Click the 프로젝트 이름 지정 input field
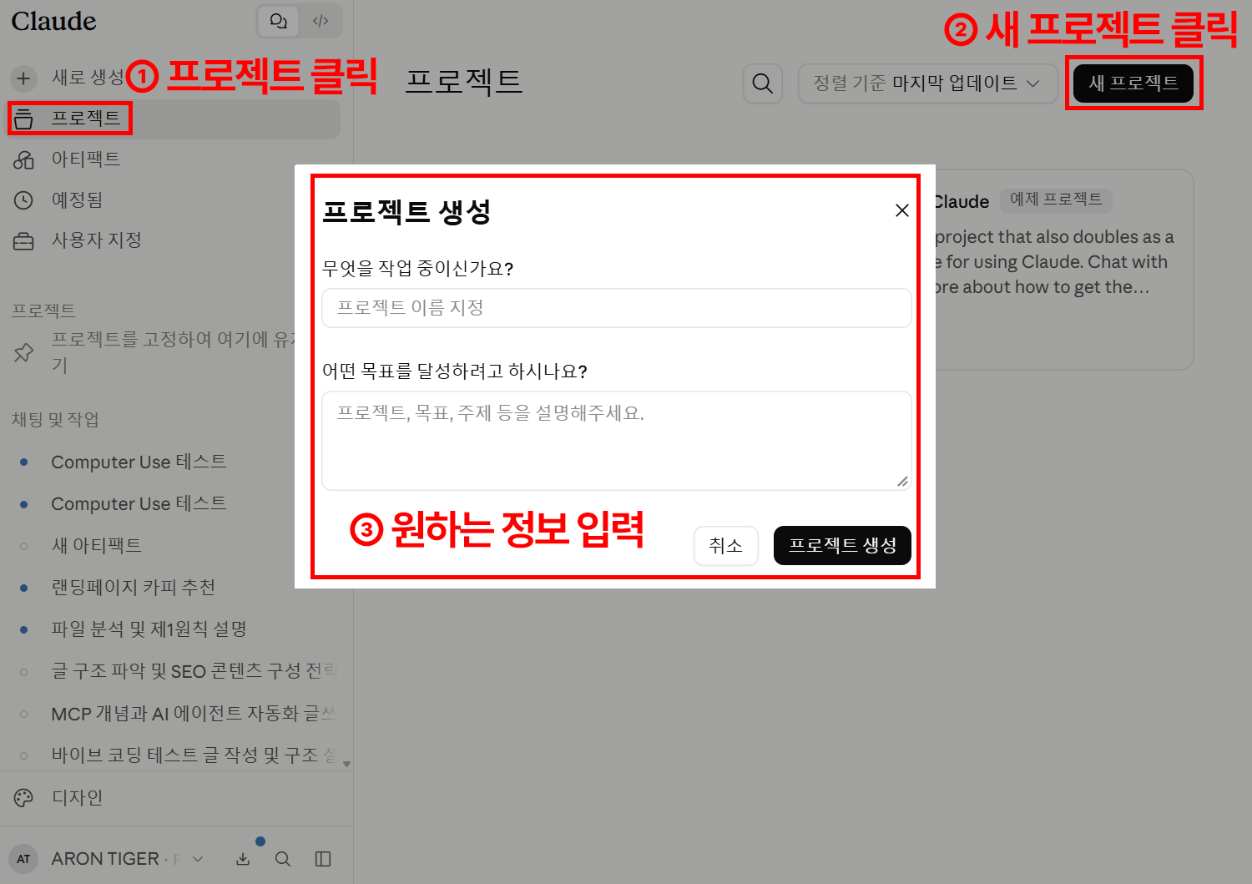1252x884 pixels. click(x=617, y=308)
